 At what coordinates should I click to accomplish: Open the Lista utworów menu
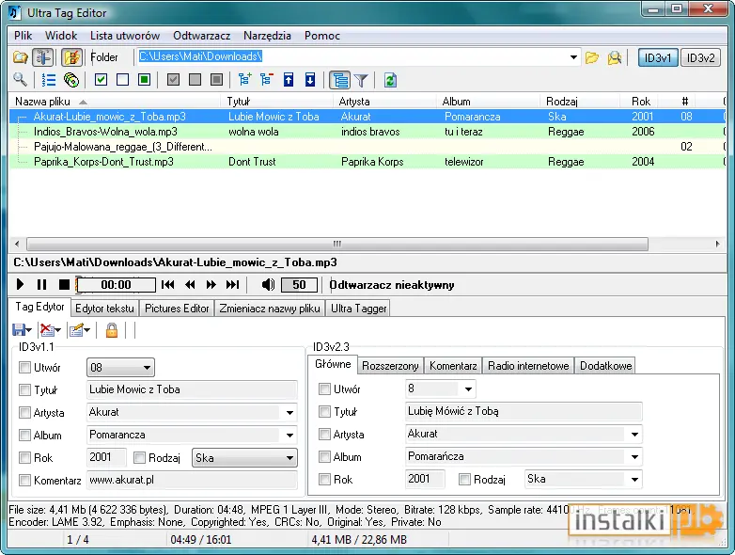point(125,36)
